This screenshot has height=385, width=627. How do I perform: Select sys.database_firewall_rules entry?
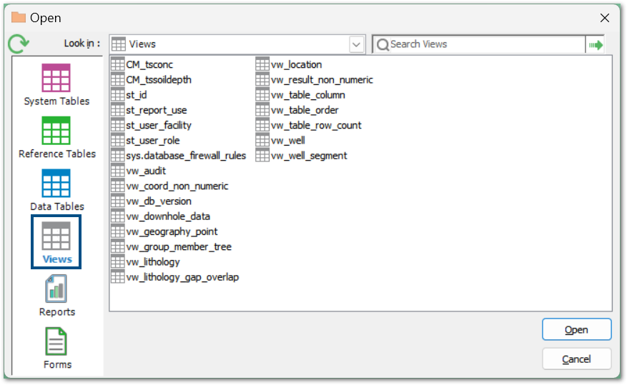[185, 156]
